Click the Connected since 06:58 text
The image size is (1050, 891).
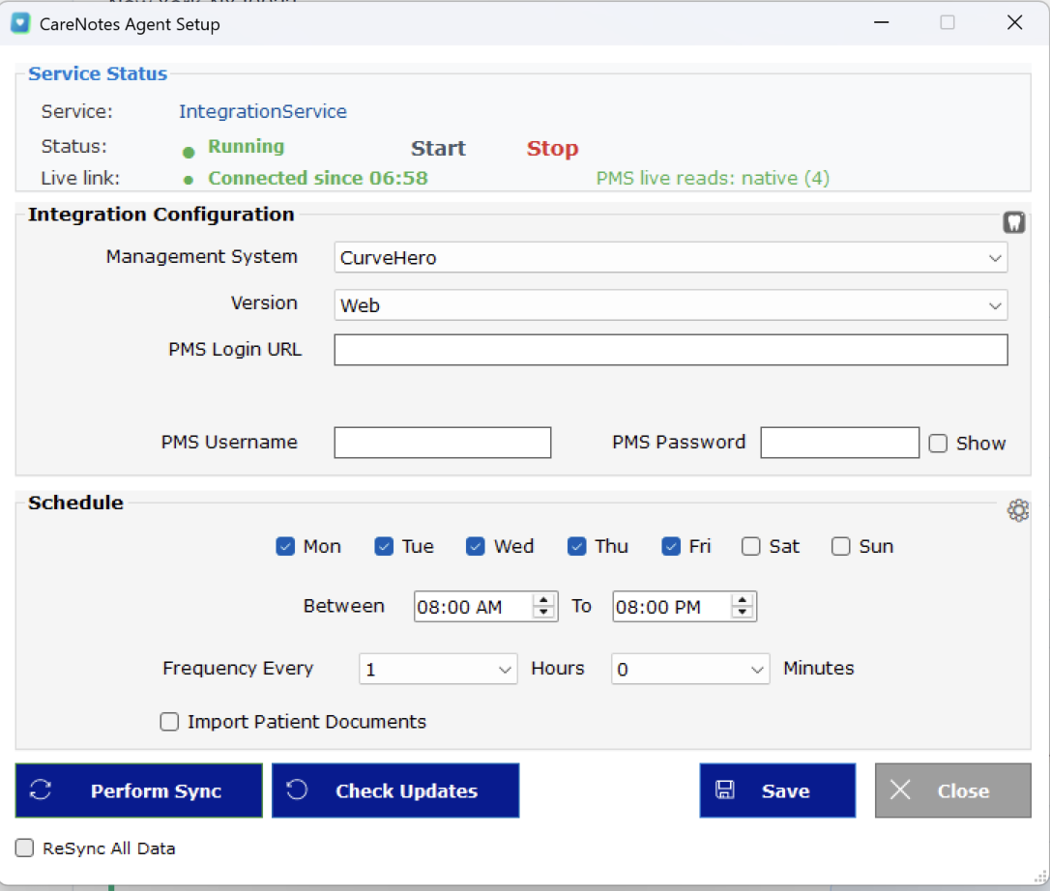tap(318, 178)
